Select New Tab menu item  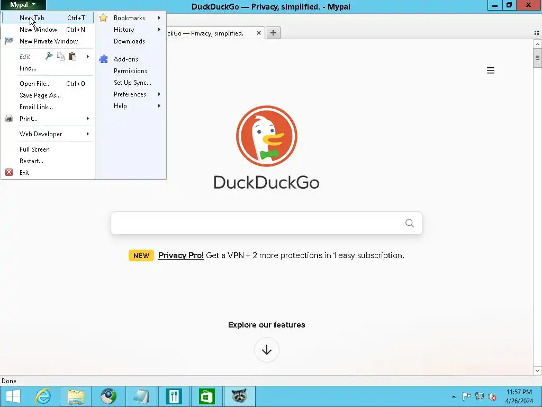pos(48,17)
